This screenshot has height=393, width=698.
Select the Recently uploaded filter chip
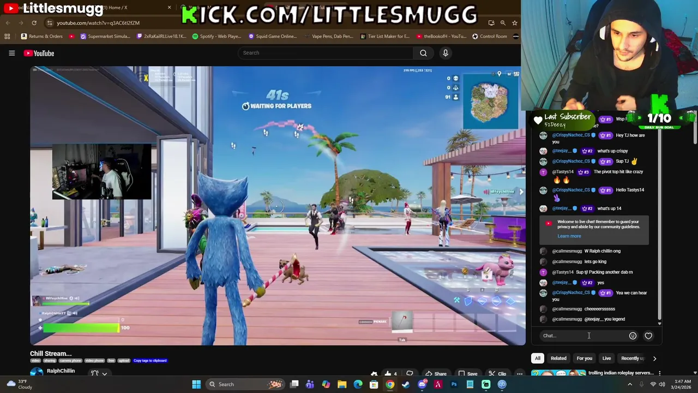633,359
